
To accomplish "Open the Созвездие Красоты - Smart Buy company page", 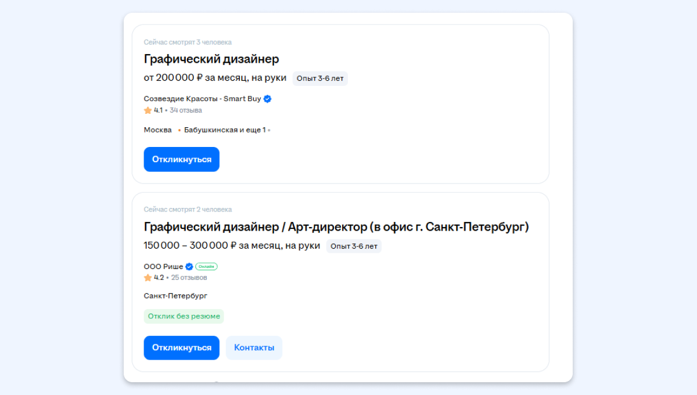I will (x=202, y=99).
